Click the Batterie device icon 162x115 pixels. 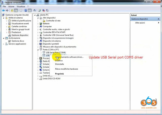pos(41,24)
